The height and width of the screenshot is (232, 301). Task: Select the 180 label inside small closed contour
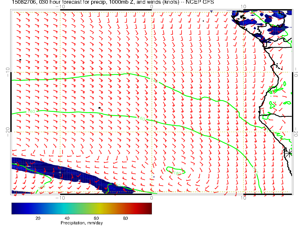177,173
